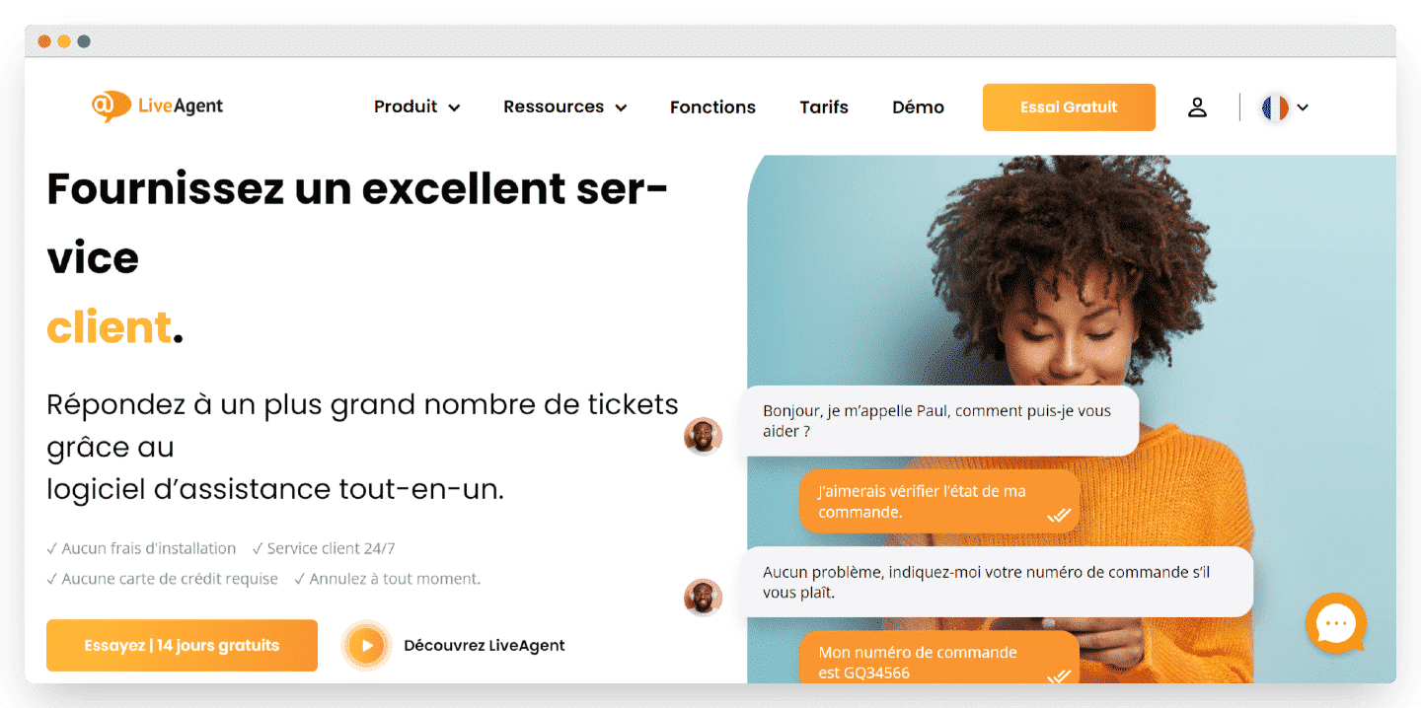Click the Essai Gratuit button
This screenshot has width=1421, height=708.
[1069, 107]
